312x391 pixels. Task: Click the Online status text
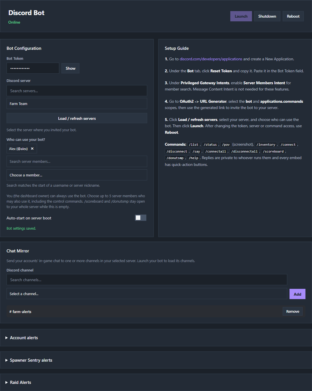tap(14, 22)
